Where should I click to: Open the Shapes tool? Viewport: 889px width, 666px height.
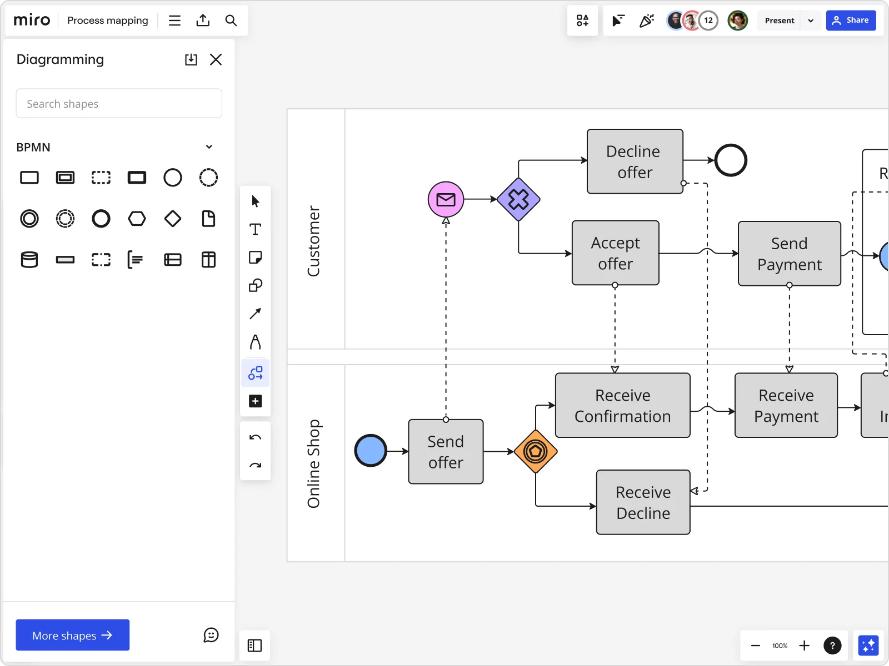click(x=256, y=285)
